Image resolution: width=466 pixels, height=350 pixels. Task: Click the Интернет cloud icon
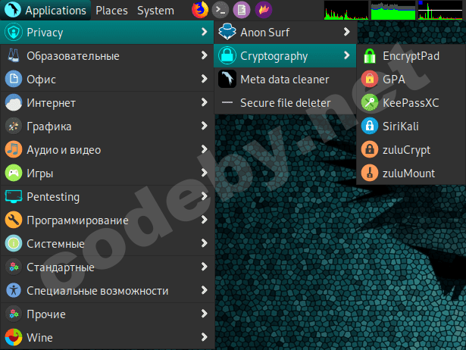point(14,102)
